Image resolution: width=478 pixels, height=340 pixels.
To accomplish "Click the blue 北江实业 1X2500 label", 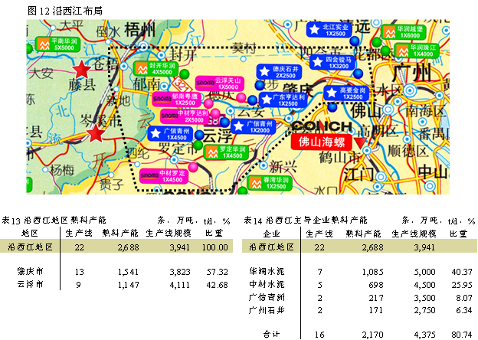I will [x=329, y=30].
